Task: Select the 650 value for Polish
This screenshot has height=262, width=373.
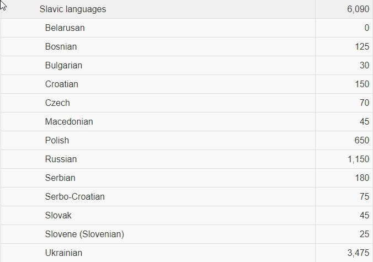Action: [x=362, y=141]
